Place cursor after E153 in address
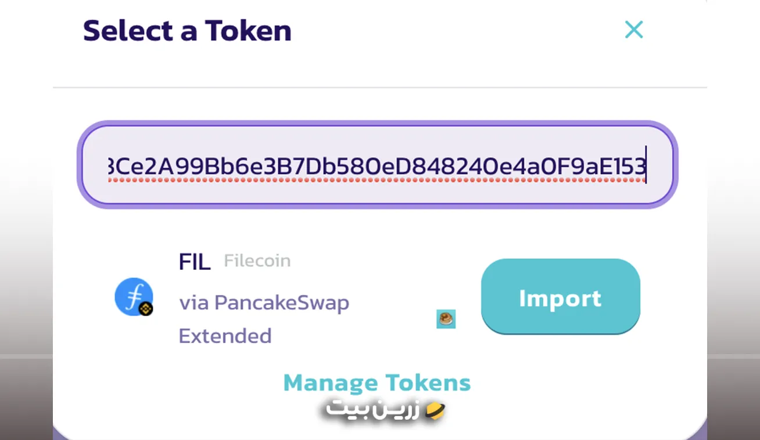 [x=646, y=167]
